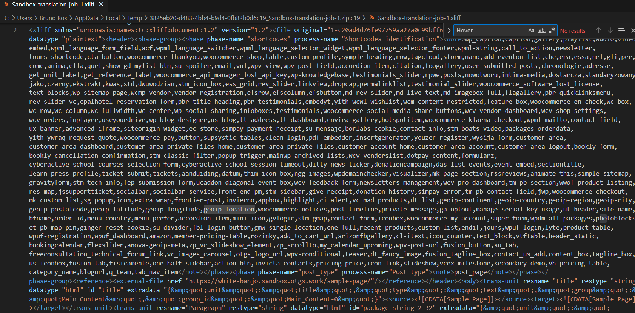Click the 'ucaddon_diagonal_event_box' shortcode

[x=244, y=182]
